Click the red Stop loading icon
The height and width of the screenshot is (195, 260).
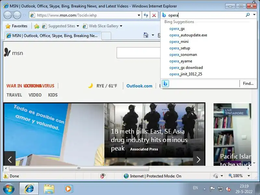pos(154,15)
